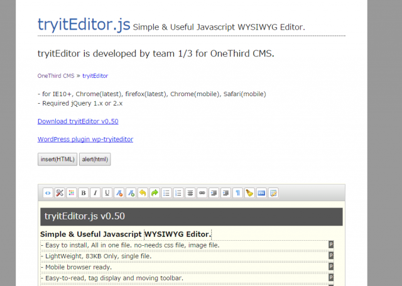Open WordPress plugin wp-tryiteditor link
Image resolution: width=402 pixels, height=286 pixels.
85,140
